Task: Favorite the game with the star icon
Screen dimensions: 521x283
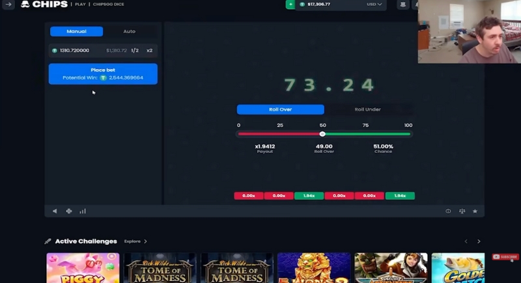Action: [475, 211]
